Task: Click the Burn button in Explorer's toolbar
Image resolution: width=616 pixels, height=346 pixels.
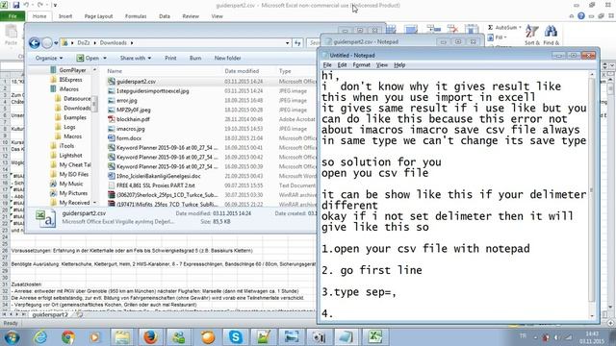Action: pos(195,58)
